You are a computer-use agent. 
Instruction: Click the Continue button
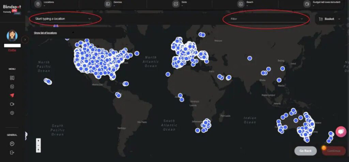click(334, 151)
